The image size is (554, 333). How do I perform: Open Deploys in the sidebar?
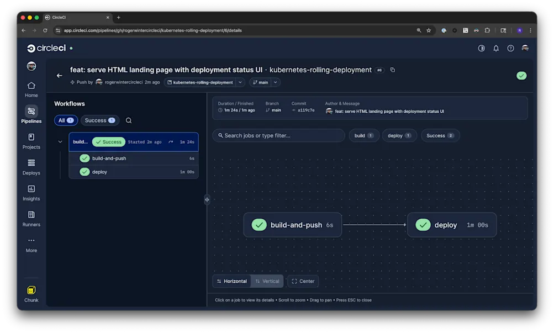pos(31,167)
